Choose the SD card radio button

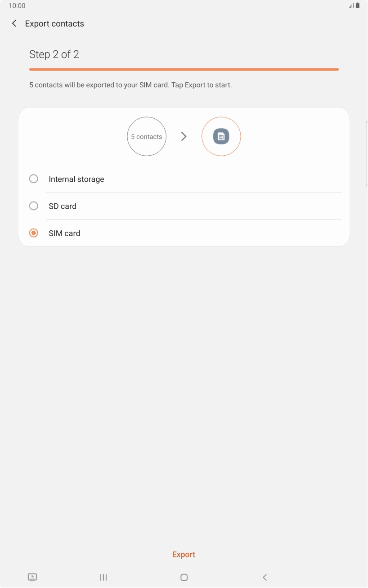pyautogui.click(x=34, y=206)
